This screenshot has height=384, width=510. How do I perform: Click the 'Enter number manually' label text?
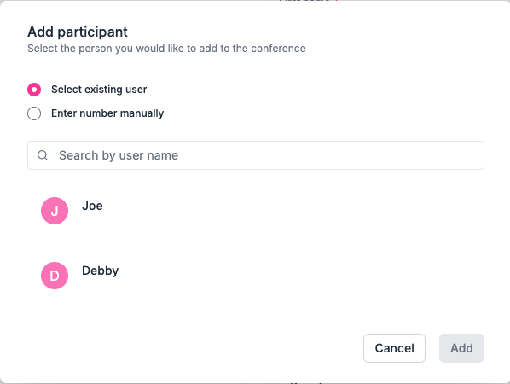(x=107, y=113)
